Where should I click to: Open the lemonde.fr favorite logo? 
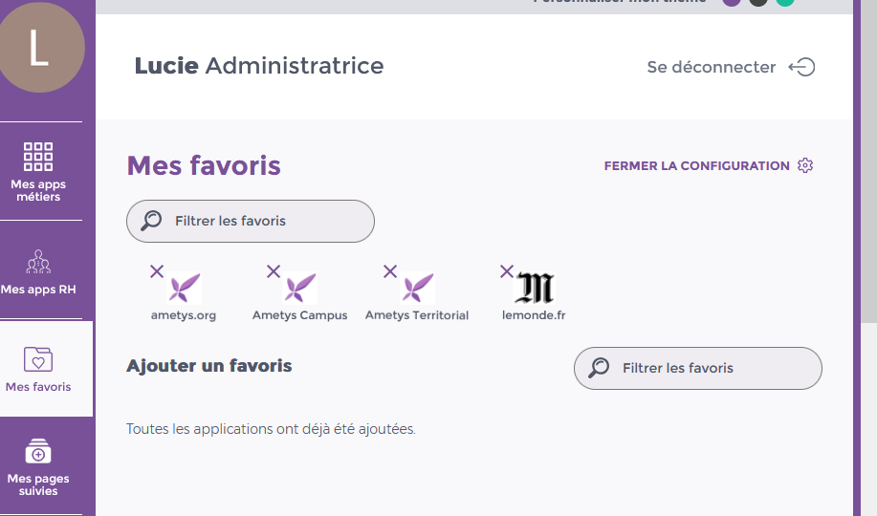pos(534,288)
